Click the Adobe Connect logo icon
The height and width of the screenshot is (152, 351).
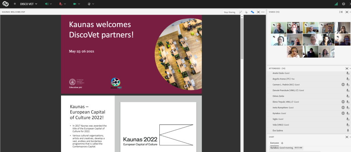click(x=5, y=4)
